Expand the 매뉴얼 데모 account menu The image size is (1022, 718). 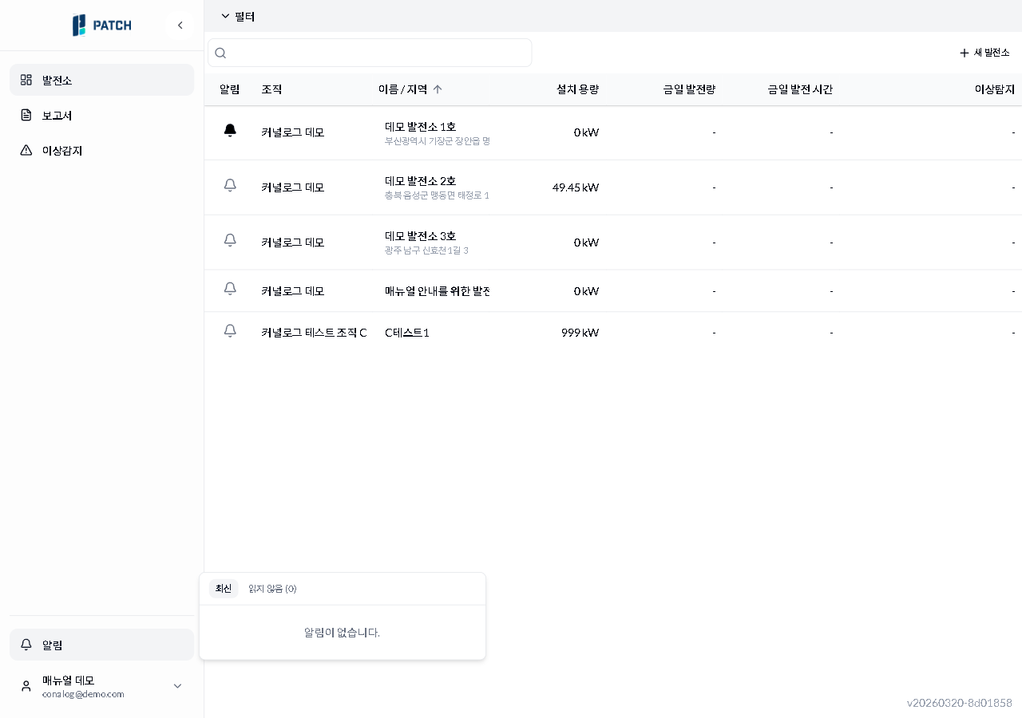coord(177,686)
